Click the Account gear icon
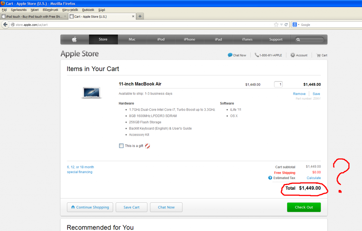Screen dimensions: 362x231 coord(293,55)
